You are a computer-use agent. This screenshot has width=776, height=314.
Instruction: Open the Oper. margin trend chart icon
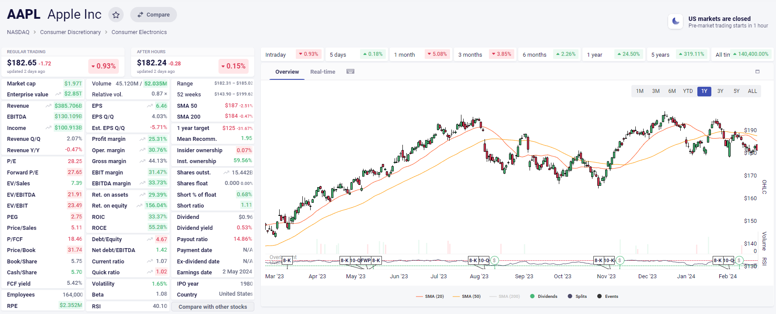[x=142, y=150]
